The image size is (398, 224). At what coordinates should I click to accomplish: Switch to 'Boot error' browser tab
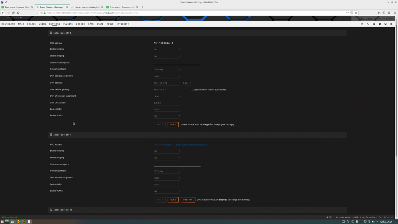17,7
